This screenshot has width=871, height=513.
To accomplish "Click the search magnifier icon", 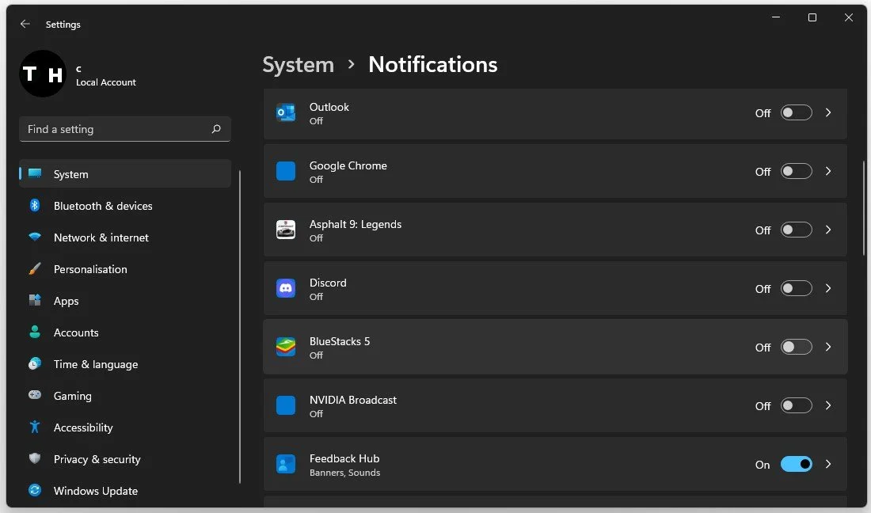I will pos(216,129).
